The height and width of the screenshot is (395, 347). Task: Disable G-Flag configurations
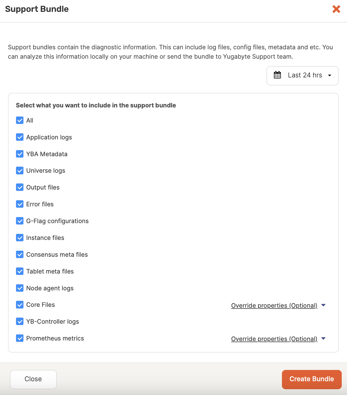pos(20,221)
